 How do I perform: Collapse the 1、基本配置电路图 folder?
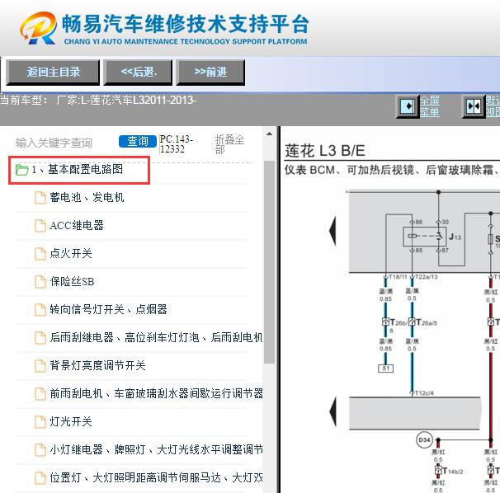coord(78,169)
